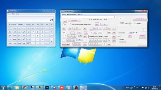Open the кто я? menu
The width and height of the screenshot is (161, 90).
coord(80,14)
